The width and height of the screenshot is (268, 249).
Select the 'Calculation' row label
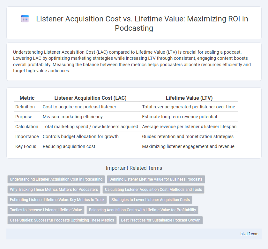click(27, 127)
